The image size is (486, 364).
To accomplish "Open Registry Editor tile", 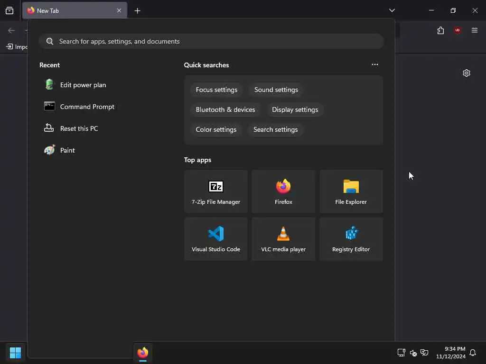I will [x=351, y=239].
